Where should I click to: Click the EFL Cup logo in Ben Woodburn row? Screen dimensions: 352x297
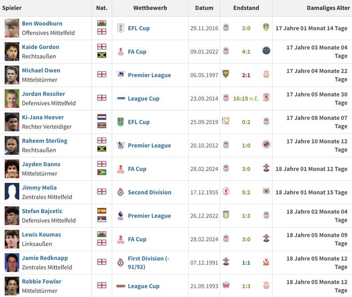121,28
